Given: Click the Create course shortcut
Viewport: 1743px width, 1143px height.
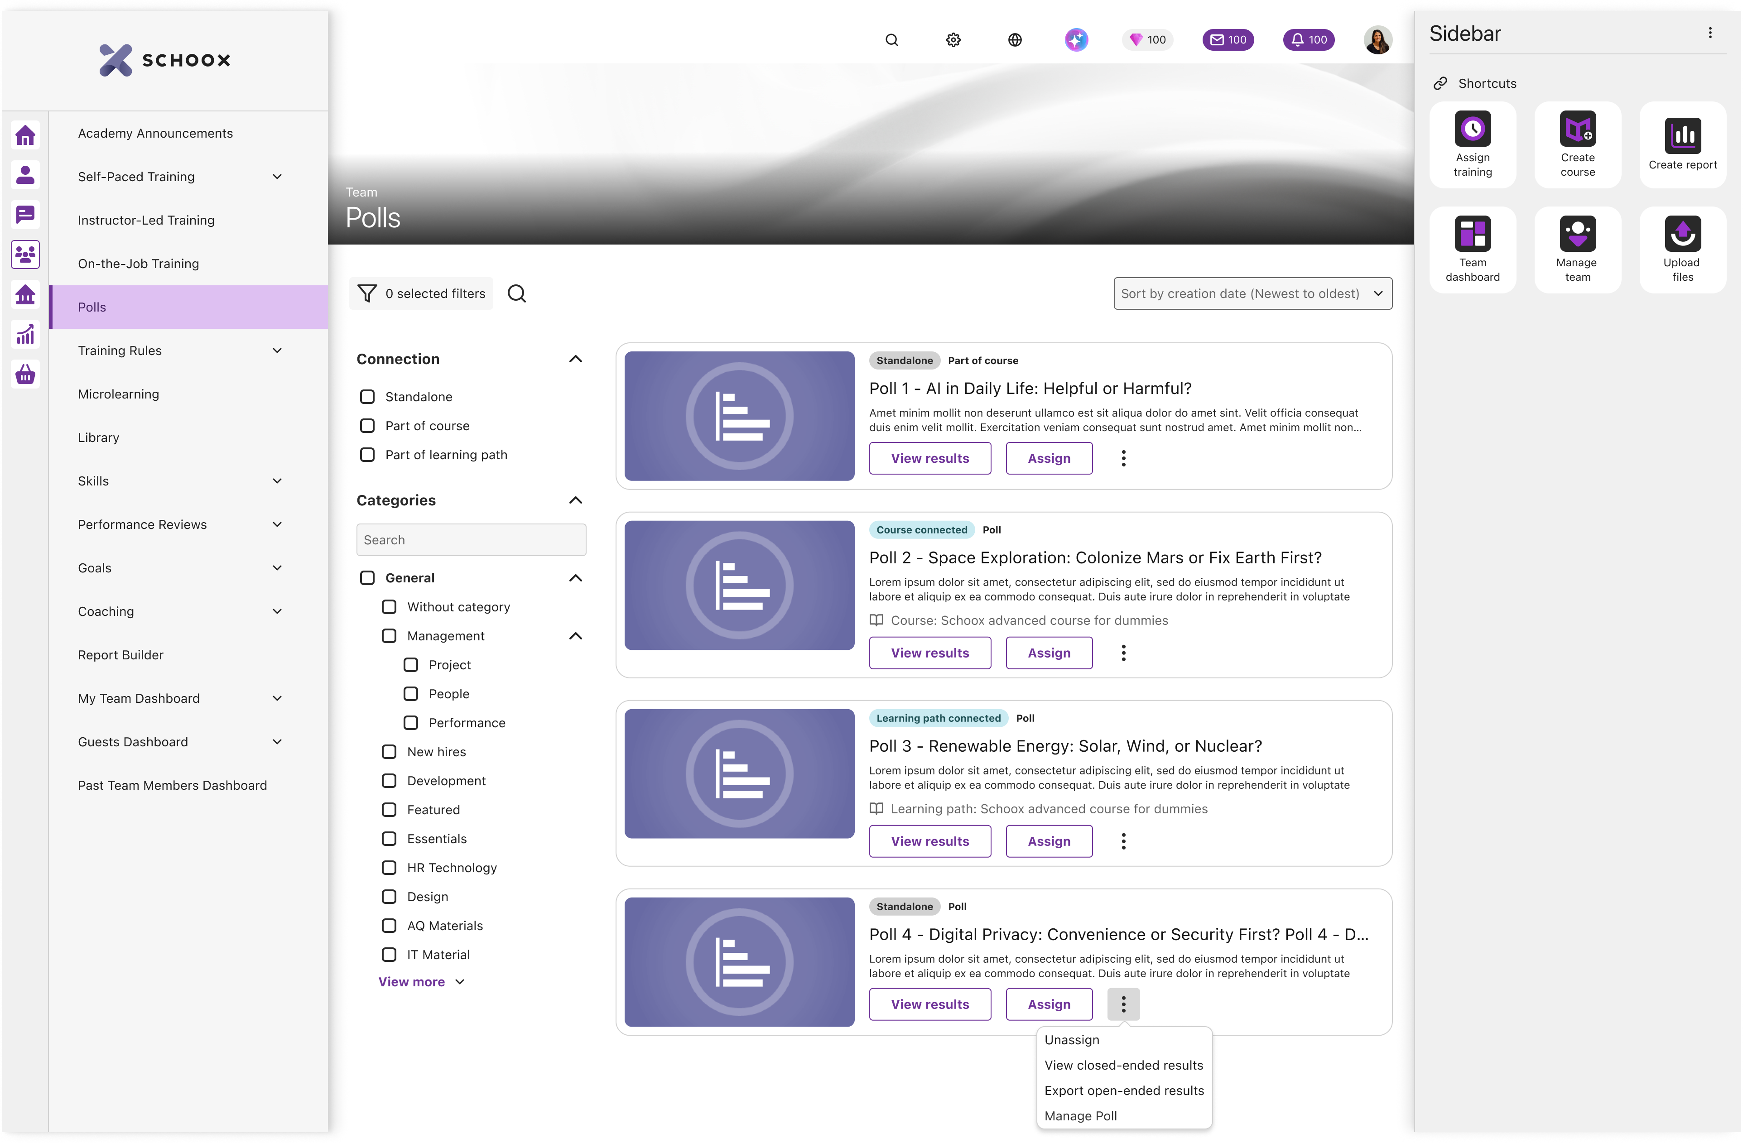Looking at the screenshot, I should tap(1578, 145).
